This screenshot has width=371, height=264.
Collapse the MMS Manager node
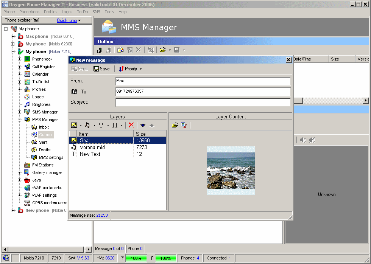coord(20,120)
